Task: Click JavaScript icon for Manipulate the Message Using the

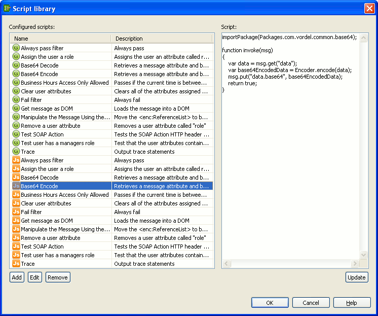Action: (16, 229)
